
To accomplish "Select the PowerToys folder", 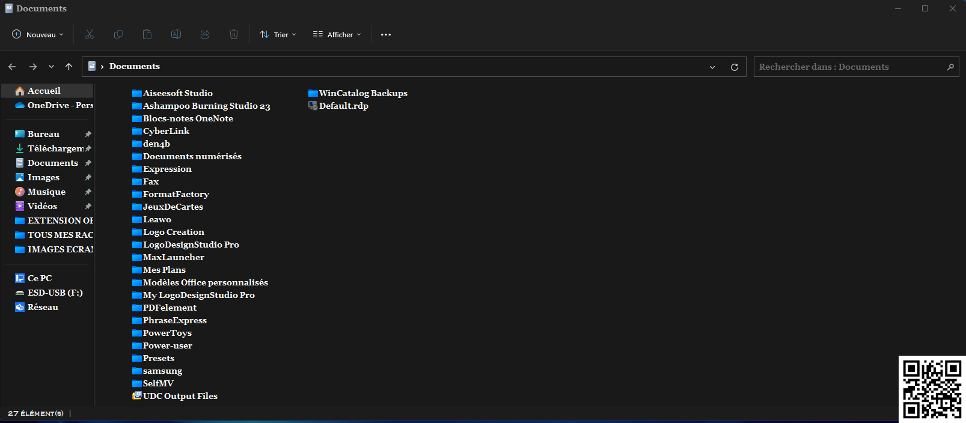I will (162, 333).
